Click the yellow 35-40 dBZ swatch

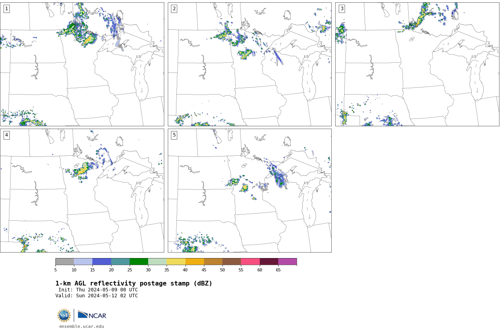click(176, 262)
